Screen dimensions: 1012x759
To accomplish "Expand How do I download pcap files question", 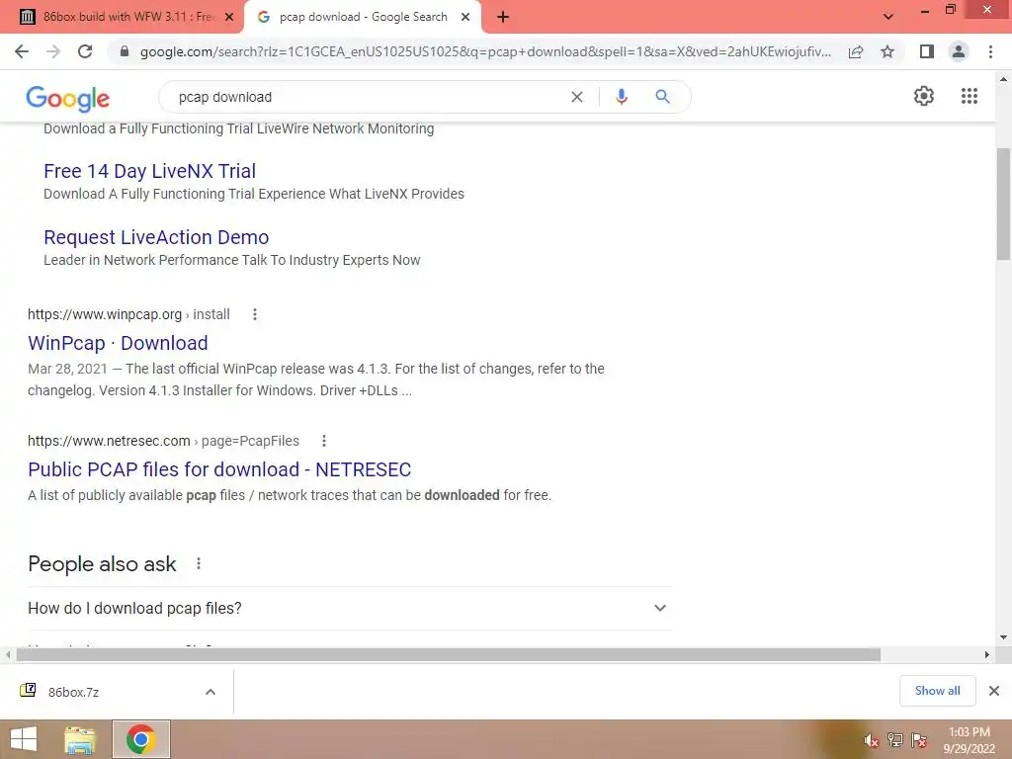I will (350, 609).
